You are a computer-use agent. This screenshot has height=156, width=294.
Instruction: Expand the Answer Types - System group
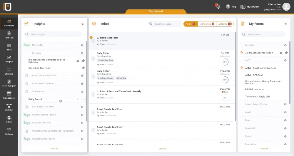coord(285,104)
